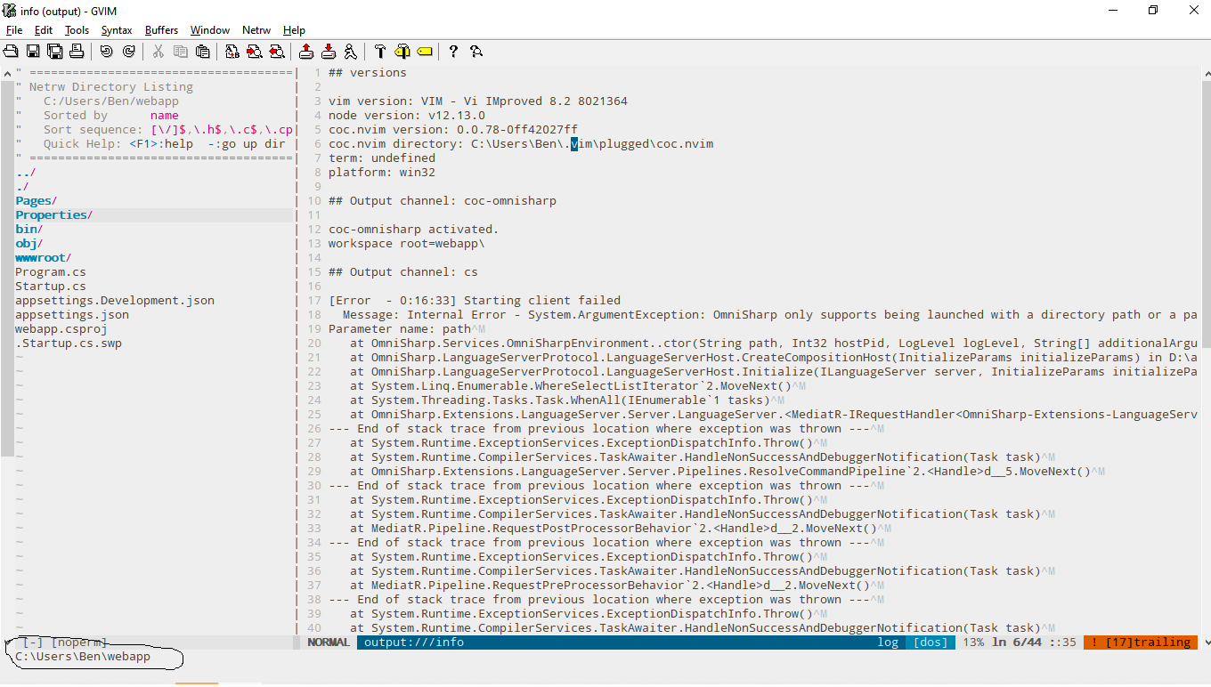Click the Make hammer icon in the toolbar
This screenshot has height=687, width=1211.
pyautogui.click(x=380, y=51)
